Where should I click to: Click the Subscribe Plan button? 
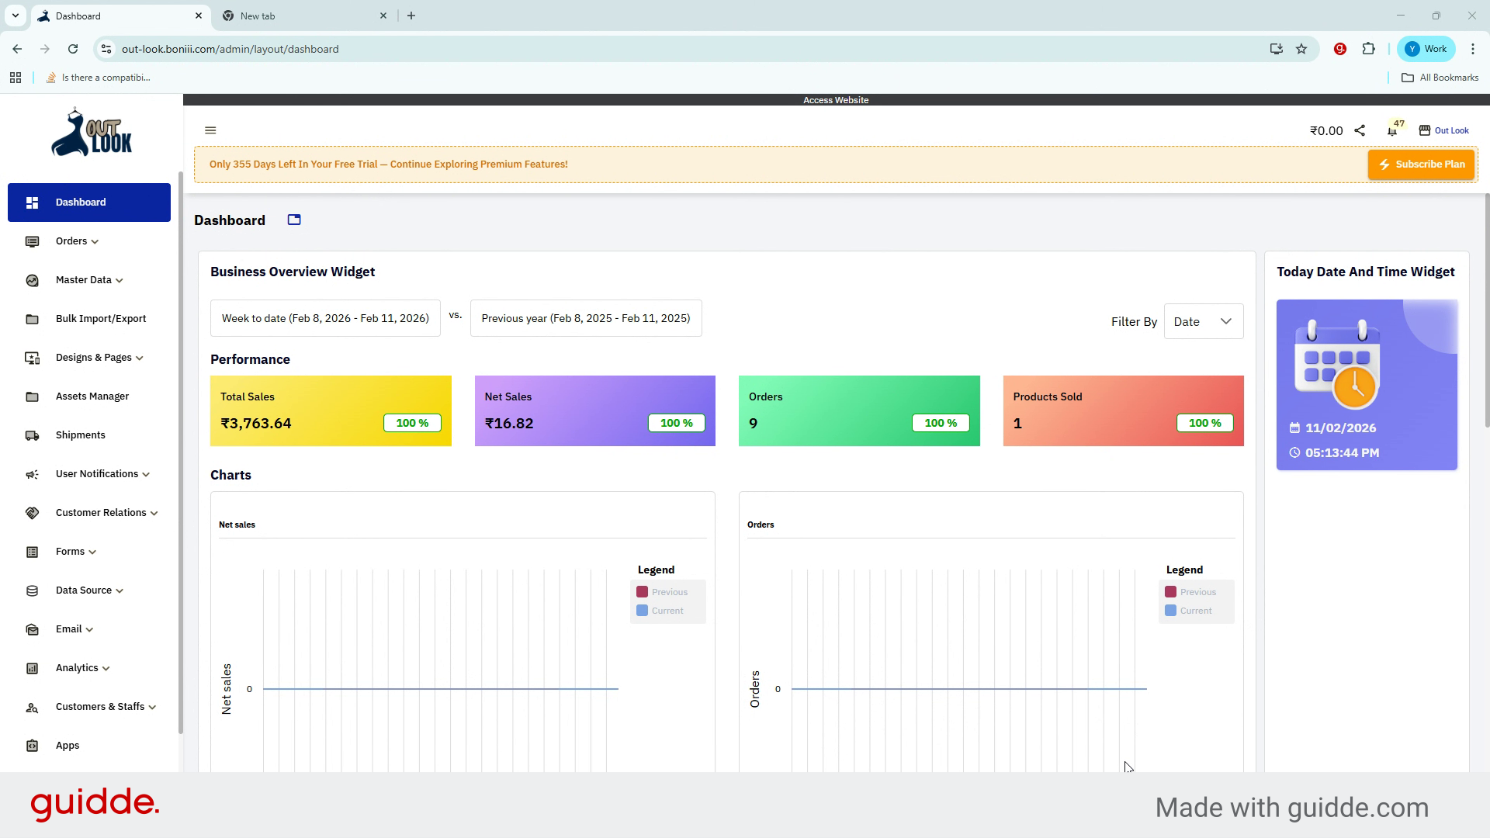coord(1421,164)
